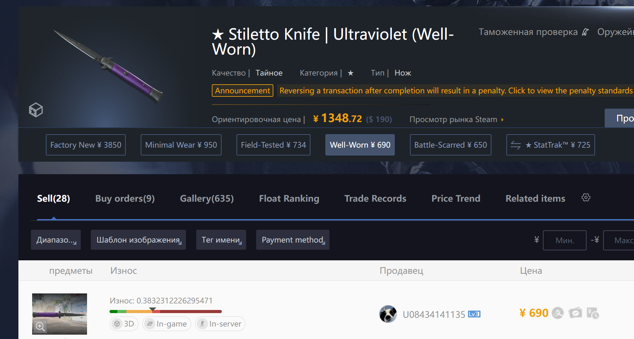Open the Price Trend tab
This screenshot has width=634, height=339.
pos(456,199)
